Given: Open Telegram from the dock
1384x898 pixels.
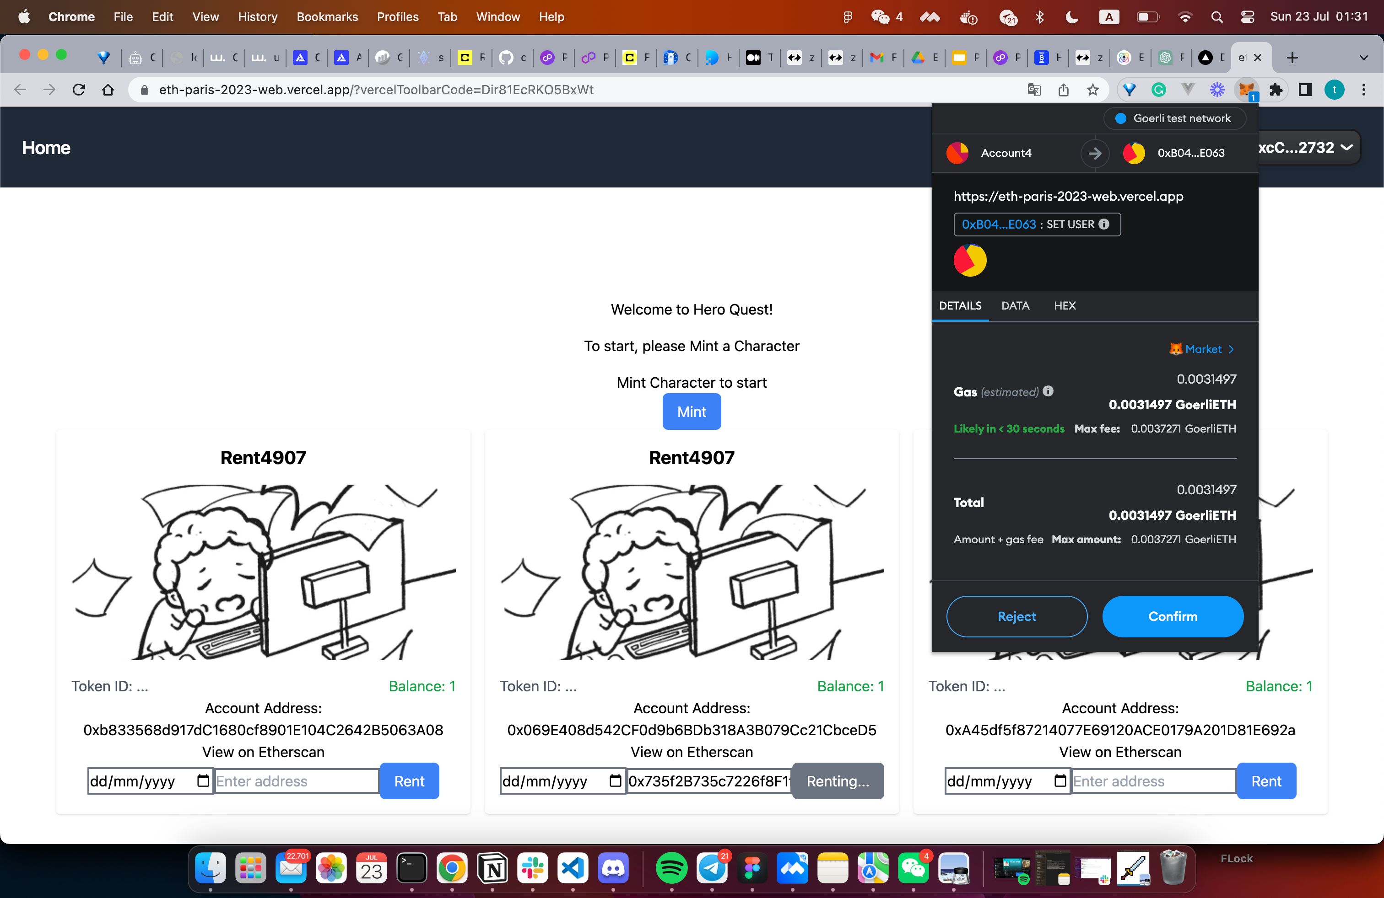Looking at the screenshot, I should (712, 868).
